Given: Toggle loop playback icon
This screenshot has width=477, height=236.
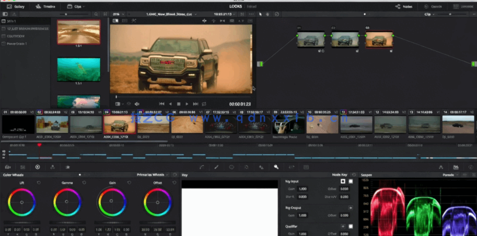Looking at the screenshot, I should tap(204, 104).
